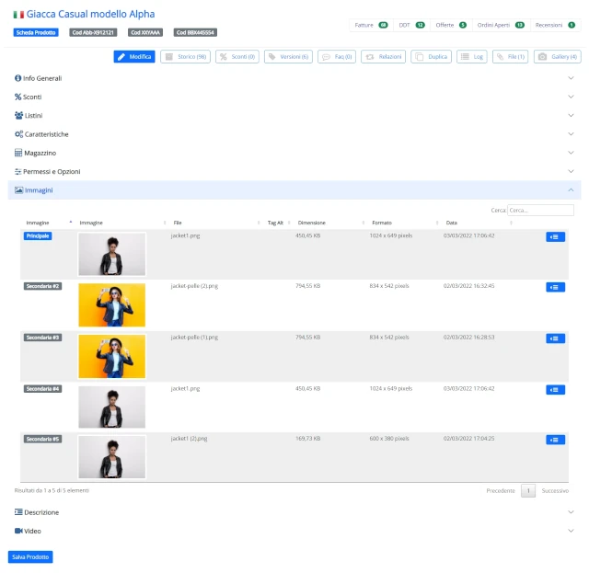589x573 pixels.
Task: Open Versioni (6) button
Action: click(288, 57)
